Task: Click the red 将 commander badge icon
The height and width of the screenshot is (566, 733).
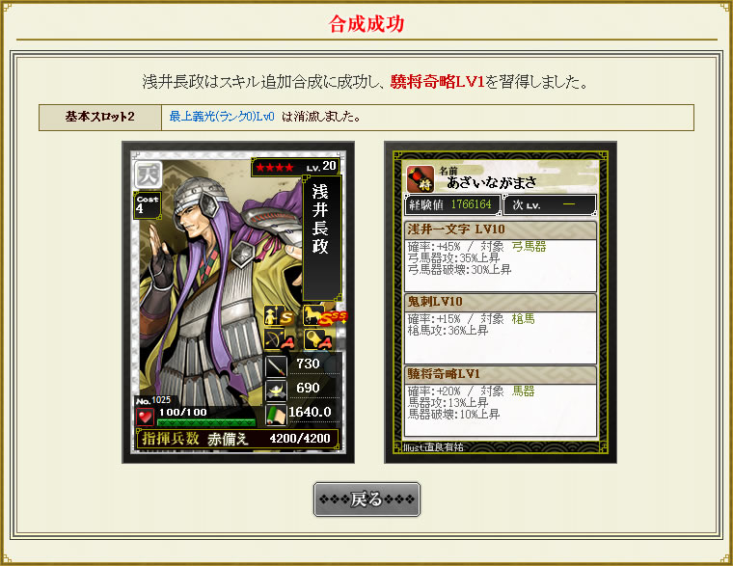Action: point(421,178)
